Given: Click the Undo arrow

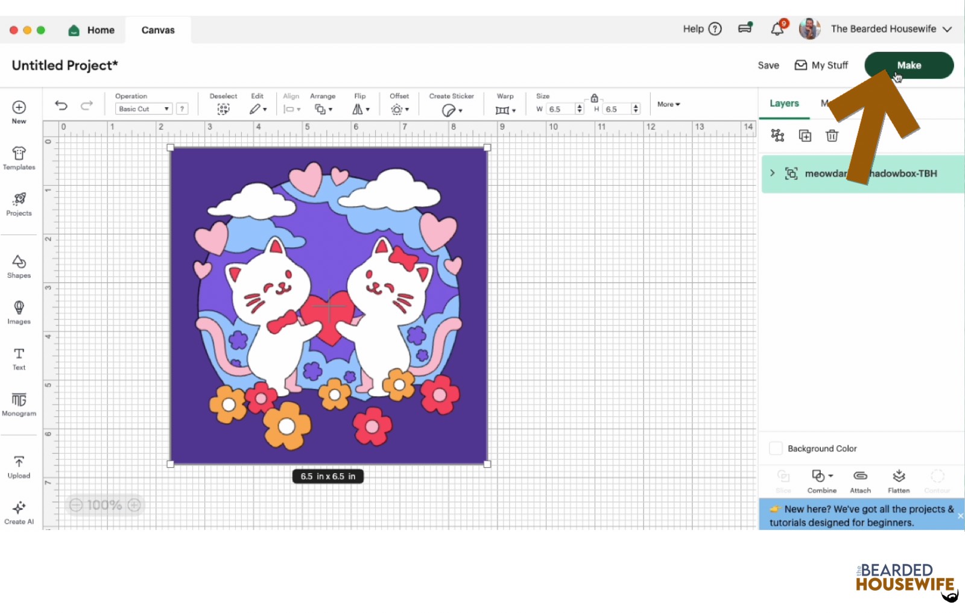Looking at the screenshot, I should (x=61, y=105).
